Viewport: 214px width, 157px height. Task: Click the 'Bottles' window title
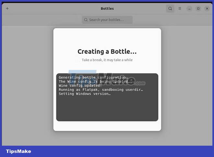coord(107,9)
